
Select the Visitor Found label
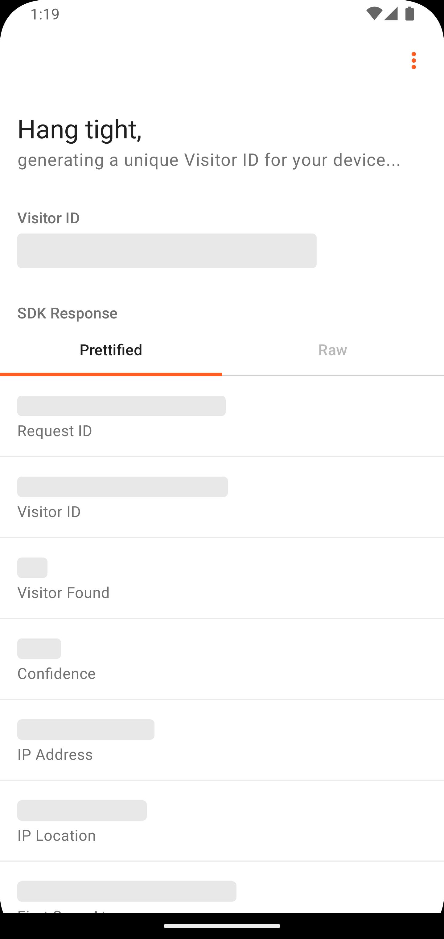point(63,593)
